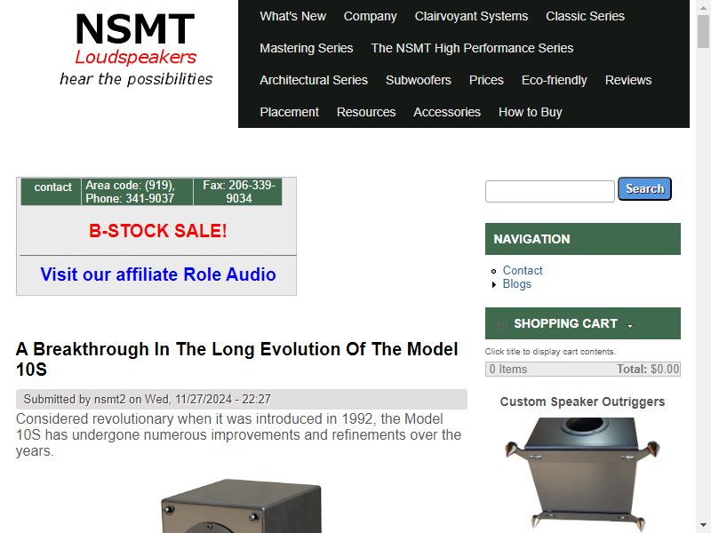711x533 pixels.
Task: Click the 'Total: $0.00' cart text
Action: coord(648,370)
